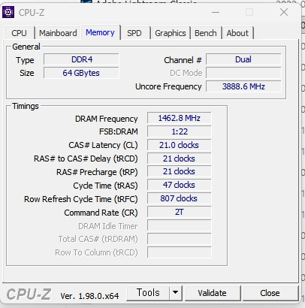This screenshot has height=308, width=305.
Task: Click the 807 clocks tRFC value
Action: click(180, 198)
